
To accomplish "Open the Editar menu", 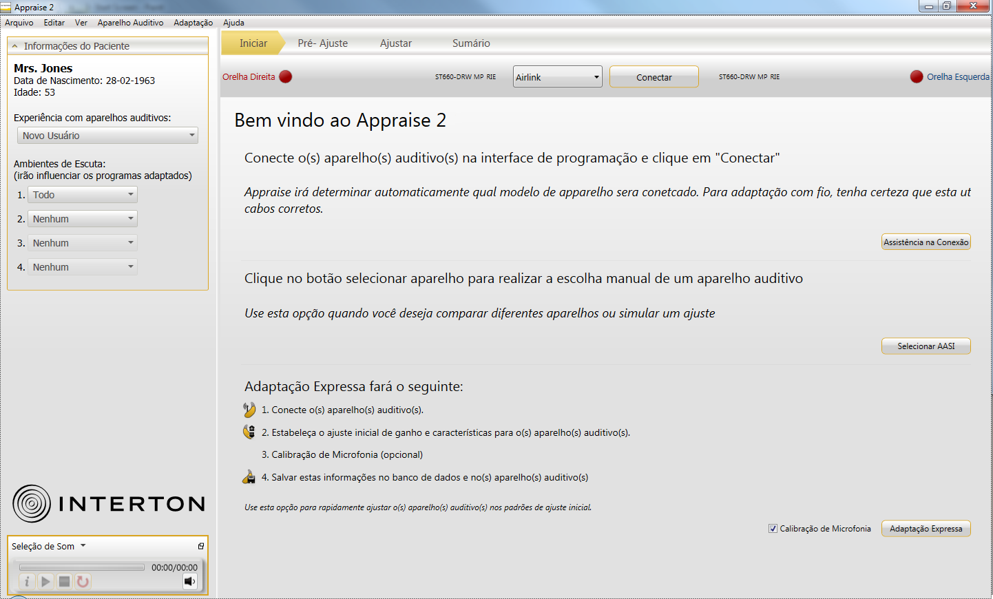I will point(54,23).
